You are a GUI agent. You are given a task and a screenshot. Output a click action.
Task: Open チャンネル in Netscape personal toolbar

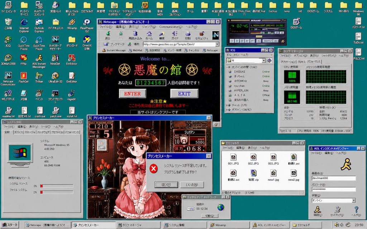pyautogui.click(x=192, y=50)
